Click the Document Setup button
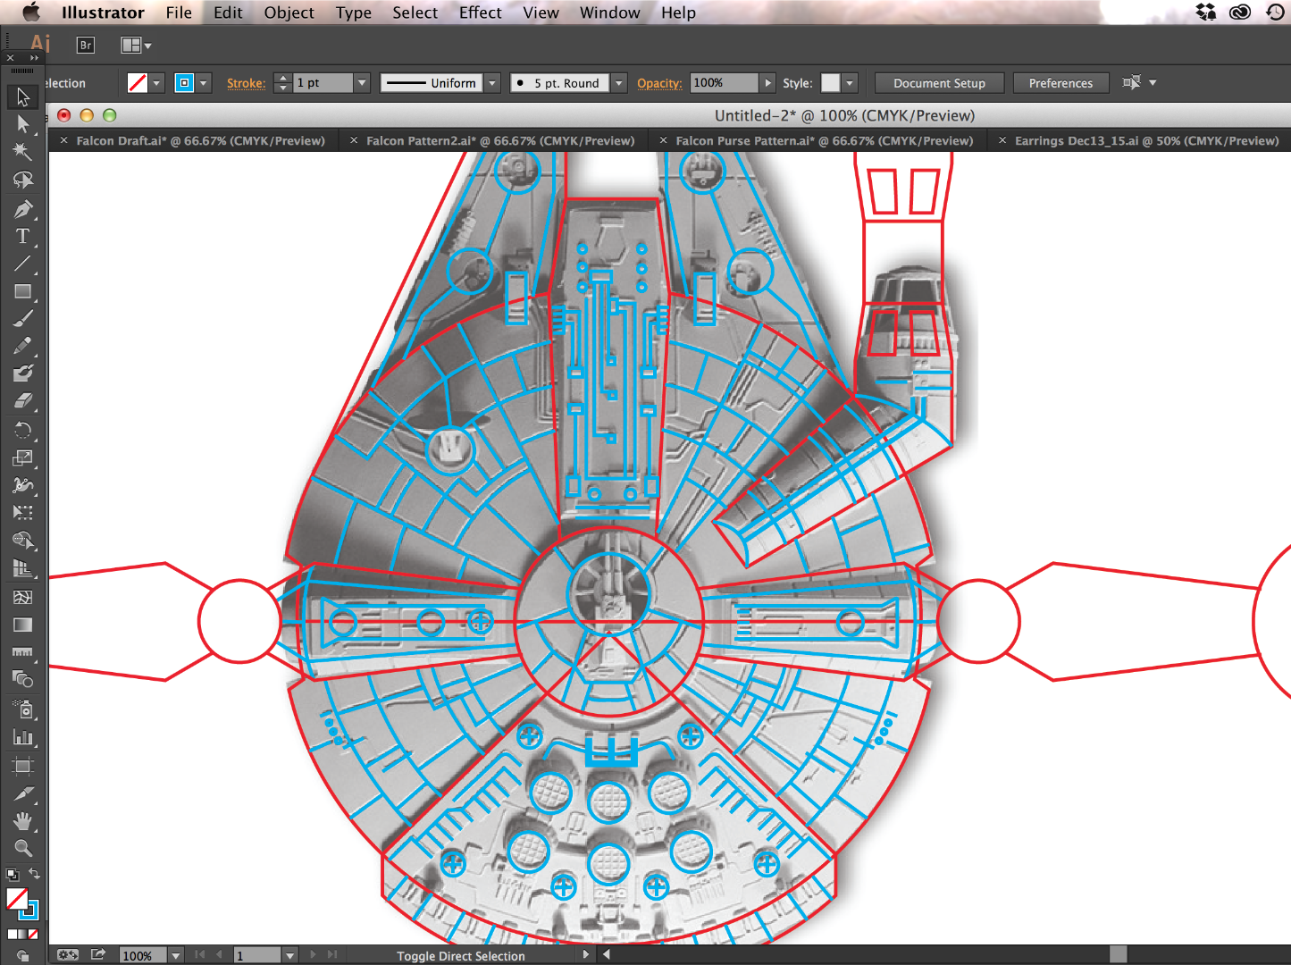 pyautogui.click(x=939, y=82)
